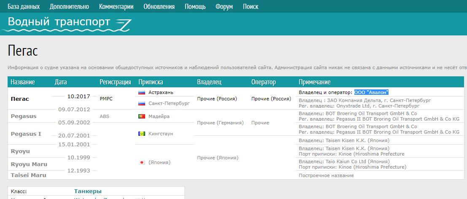Screen dimensions: 467x199
Task: Select the vessel name Ryoyu Maru
Action: [x=29, y=164]
